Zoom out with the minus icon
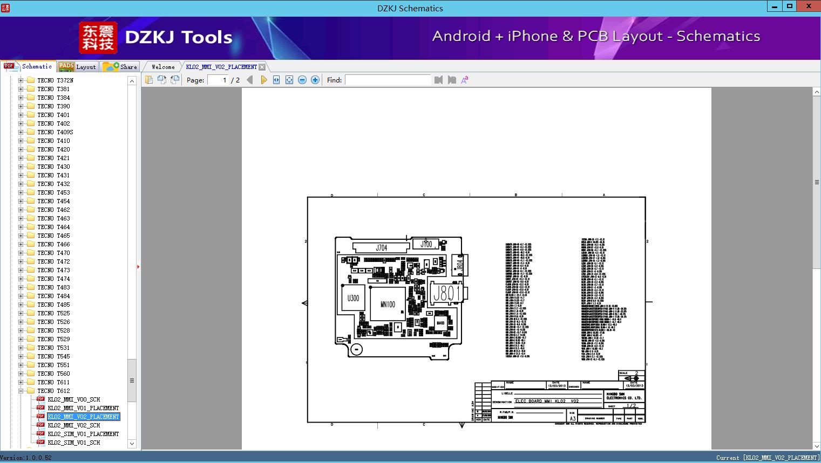821x463 pixels. (302, 80)
